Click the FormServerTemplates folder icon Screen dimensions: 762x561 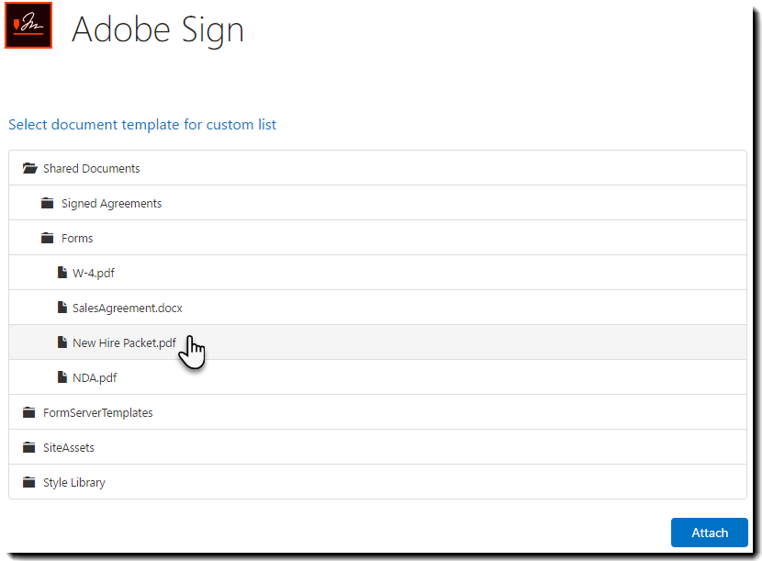29,413
